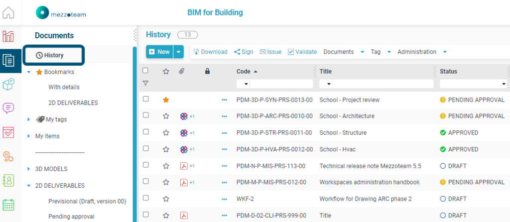This screenshot has width=510, height=222.
Task: Open the Code filter operator dropdown
Action: 243,84
